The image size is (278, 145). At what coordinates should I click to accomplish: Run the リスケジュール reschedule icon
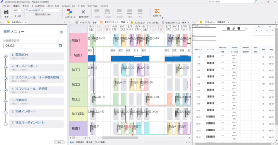click(x=69, y=12)
